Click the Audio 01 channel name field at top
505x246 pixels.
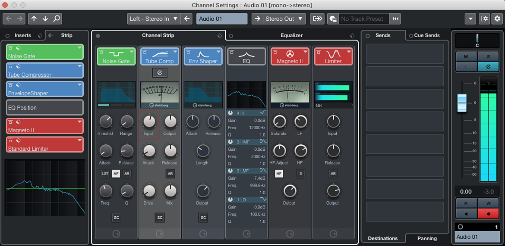click(222, 19)
